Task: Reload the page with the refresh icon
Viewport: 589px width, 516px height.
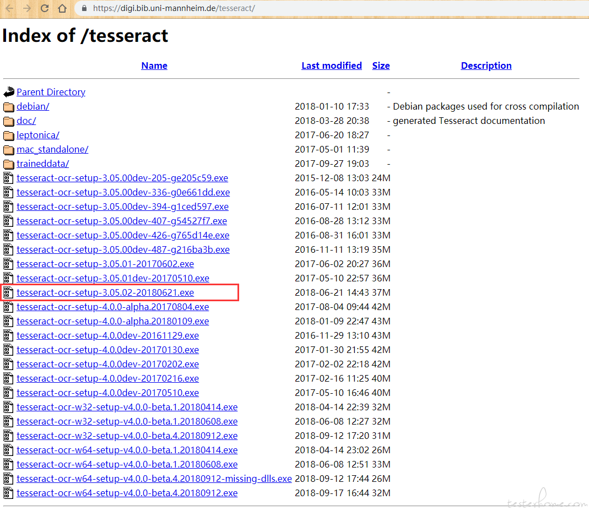Action: tap(44, 8)
